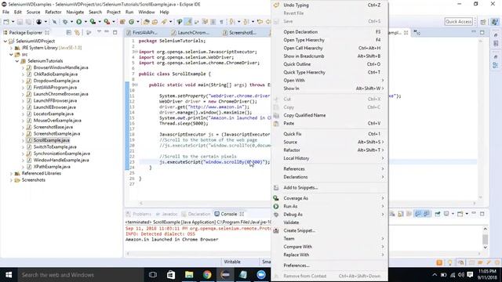This screenshot has height=282, width=502.
Task: Toggle Mark Occurrences highlighter icon
Action: click(188, 22)
